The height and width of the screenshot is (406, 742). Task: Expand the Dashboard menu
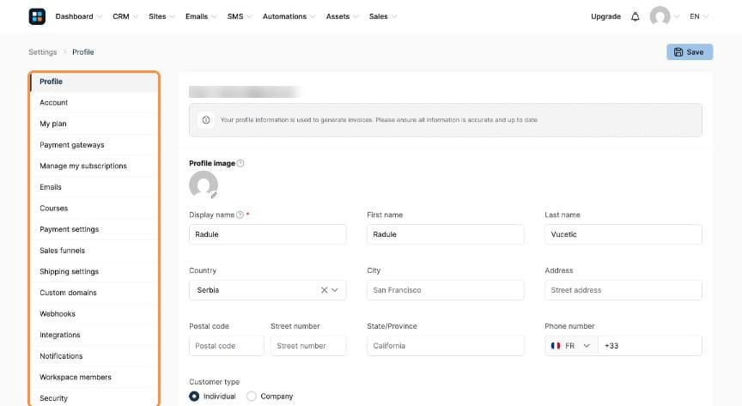click(x=78, y=16)
